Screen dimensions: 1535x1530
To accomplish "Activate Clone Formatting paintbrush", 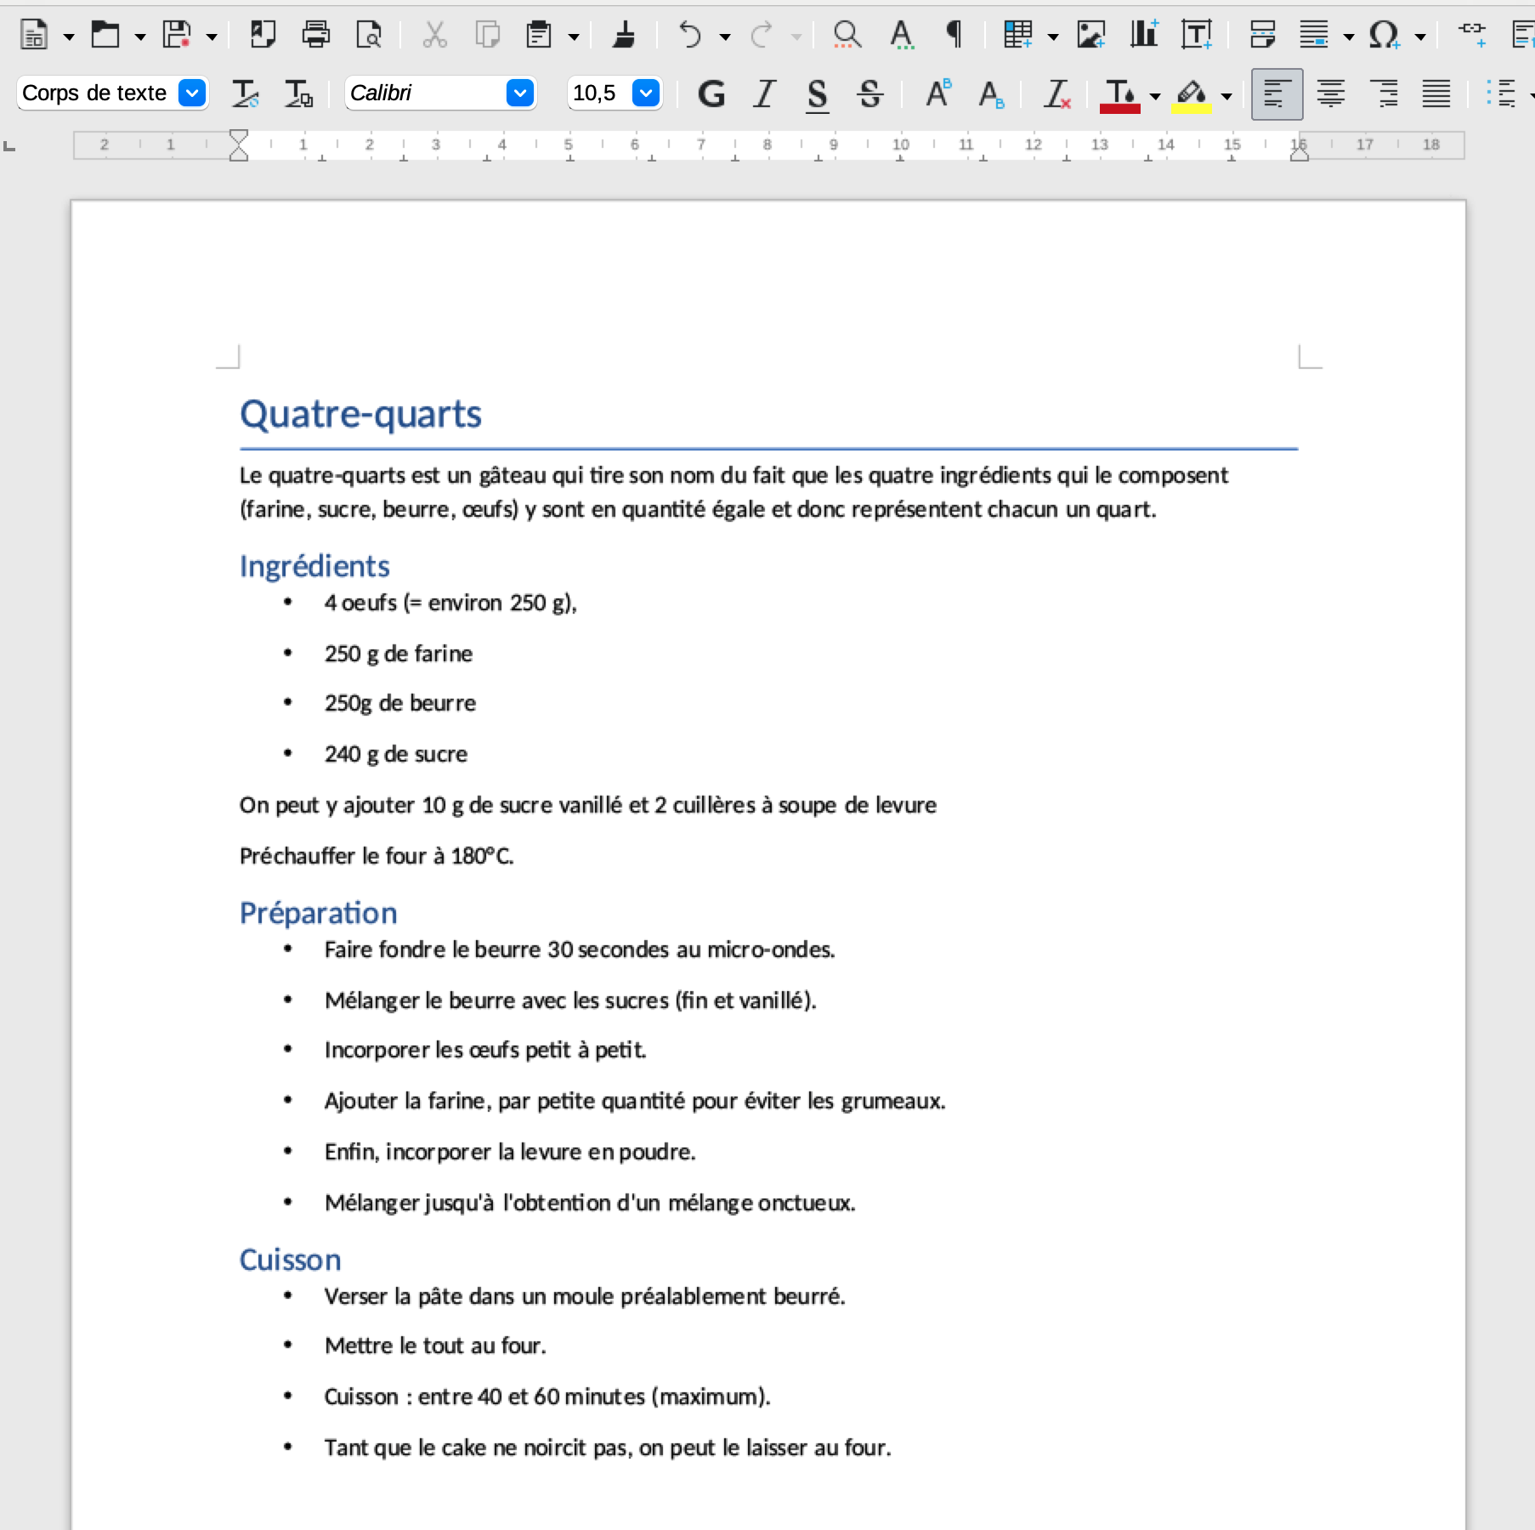I will [625, 35].
